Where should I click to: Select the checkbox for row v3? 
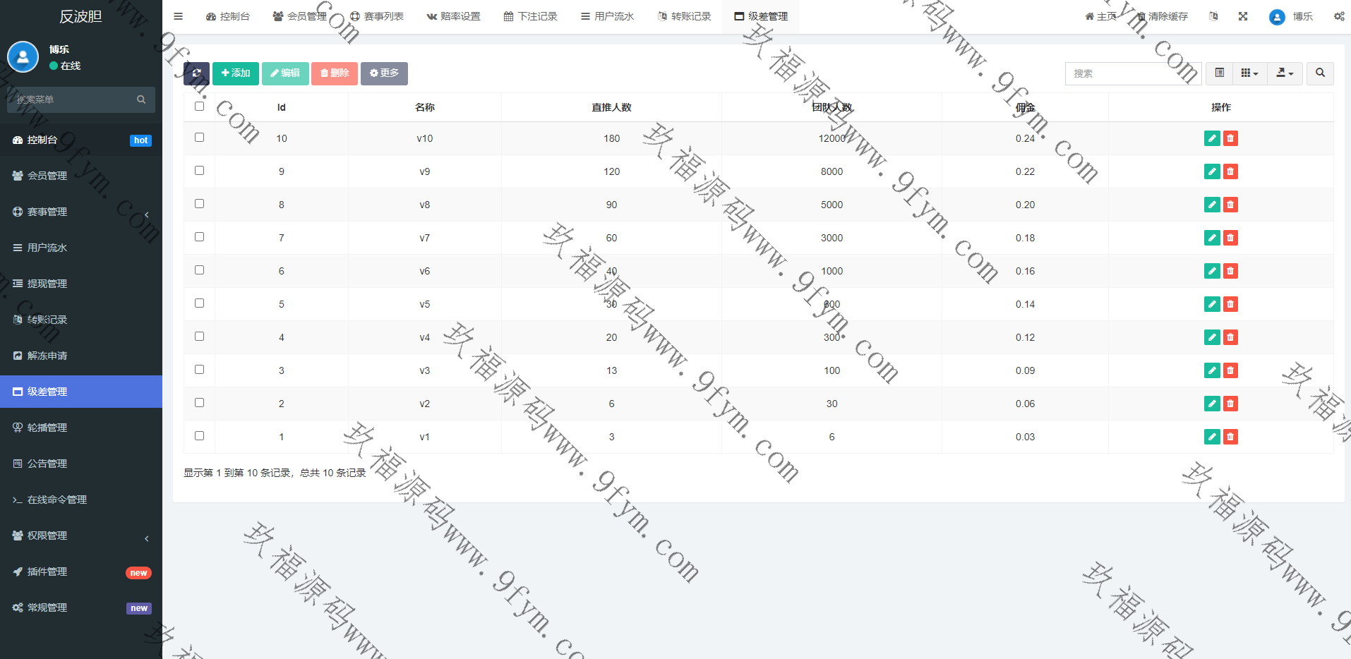point(199,370)
